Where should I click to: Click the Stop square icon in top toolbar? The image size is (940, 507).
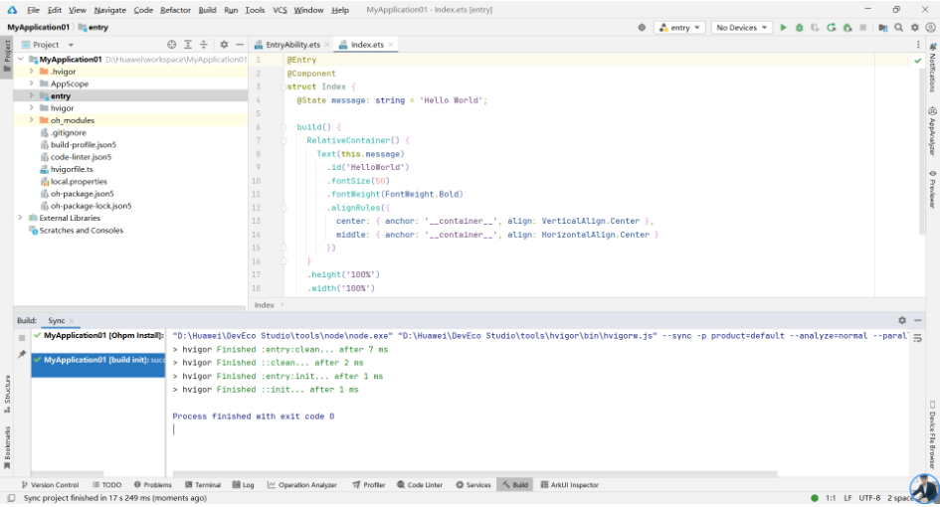pos(863,28)
